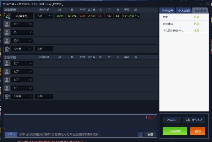Click the 45ms ping value
The width and height of the screenshot is (212, 142).
click(x=60, y=16)
